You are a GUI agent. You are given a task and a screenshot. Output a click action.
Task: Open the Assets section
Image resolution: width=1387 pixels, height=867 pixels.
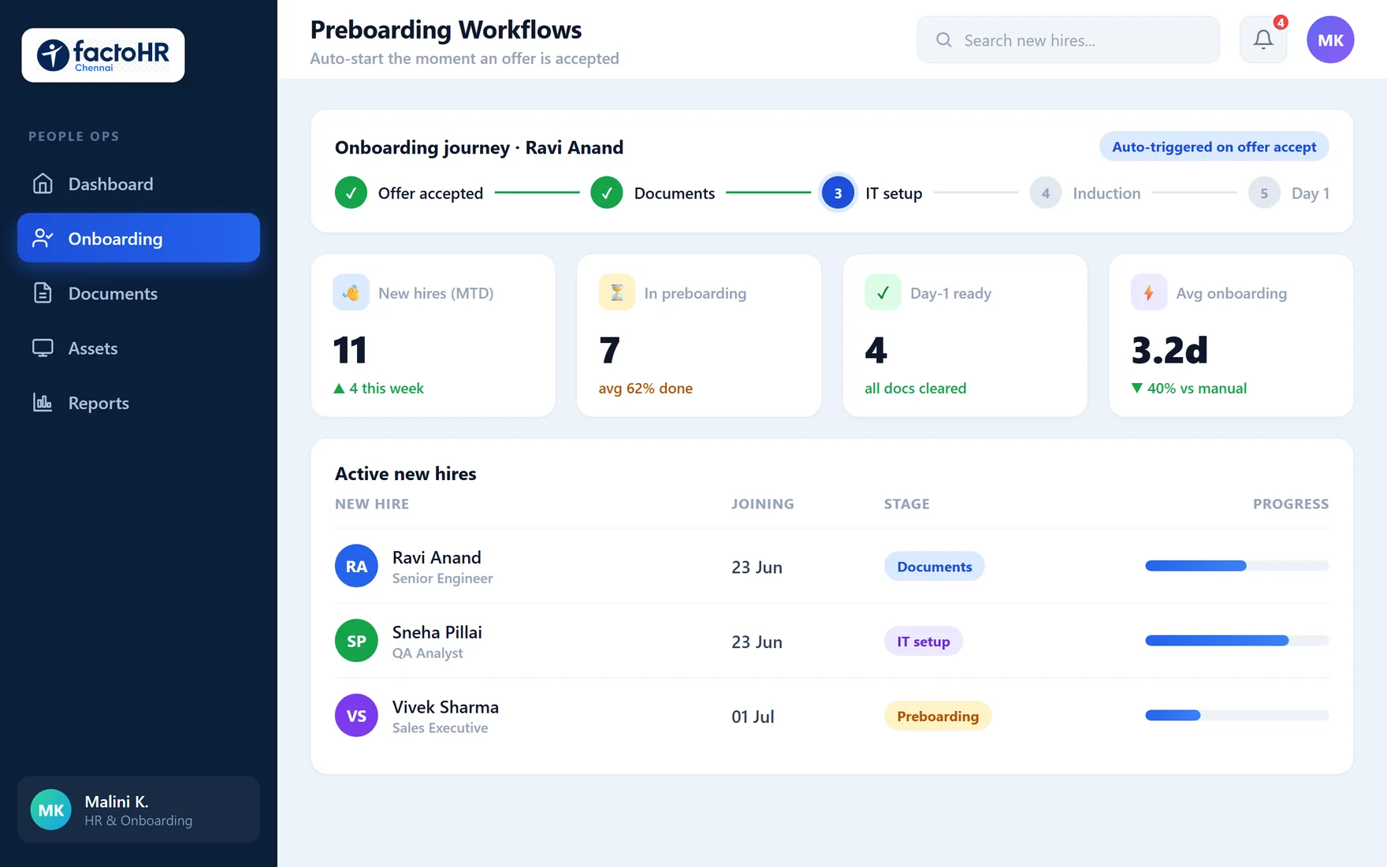click(x=139, y=348)
